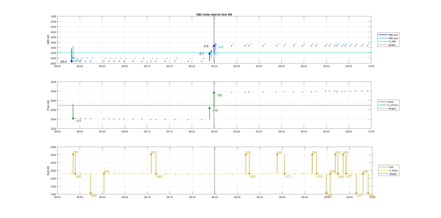Click the 'VBD AD' y-axis label
441x218 pixels.
tap(48, 40)
